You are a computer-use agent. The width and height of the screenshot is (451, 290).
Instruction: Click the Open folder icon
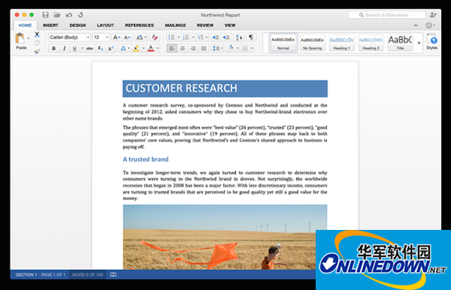click(56, 15)
